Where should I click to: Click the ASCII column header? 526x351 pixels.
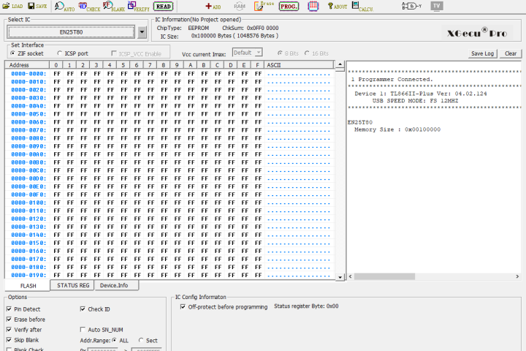coord(299,65)
